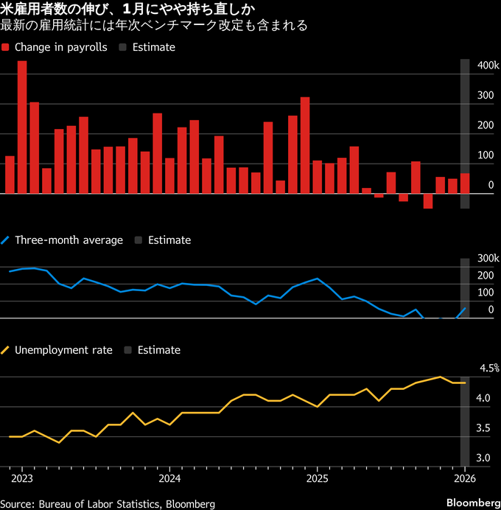Click the yellow Unemployment rate legend line icon
Screen dimensions: 501x510
tap(6, 351)
